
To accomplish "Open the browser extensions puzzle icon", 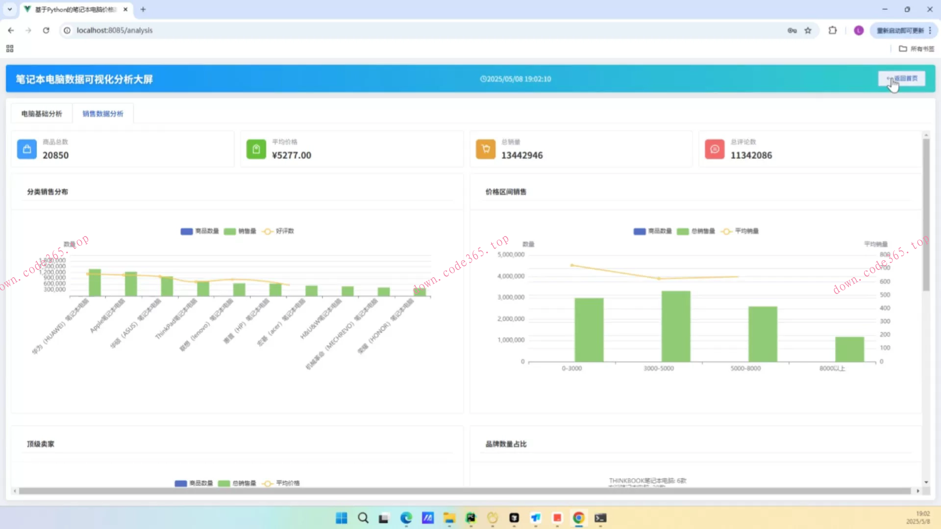I will pos(832,30).
